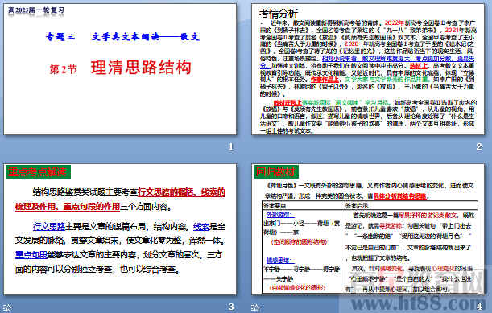This screenshot has height=313, width=492.
Task: Click the 答案要点 table header cell
Action: (x=303, y=205)
